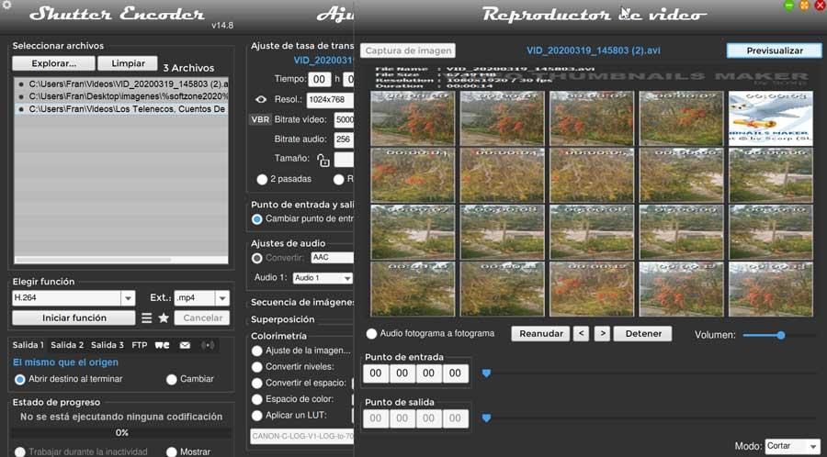Switch to the Salida 1 tab

pos(28,345)
